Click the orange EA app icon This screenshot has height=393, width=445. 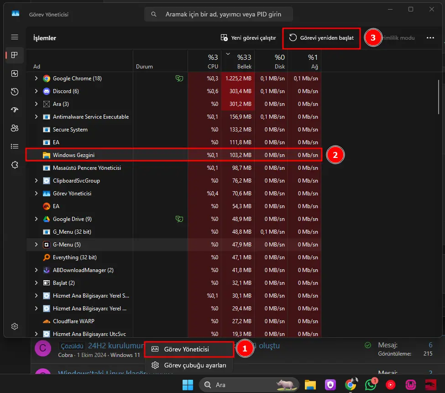pyautogui.click(x=46, y=206)
